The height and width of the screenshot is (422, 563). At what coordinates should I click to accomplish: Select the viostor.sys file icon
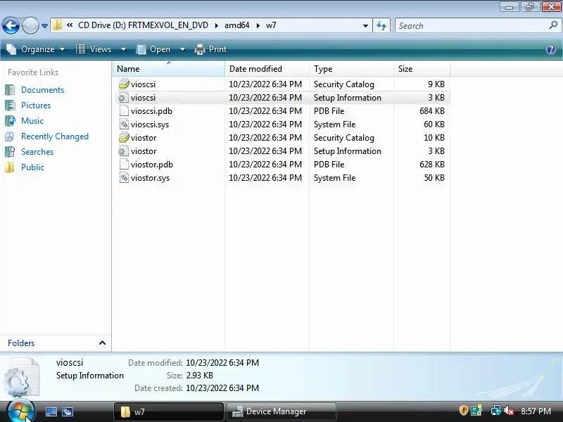(x=124, y=178)
